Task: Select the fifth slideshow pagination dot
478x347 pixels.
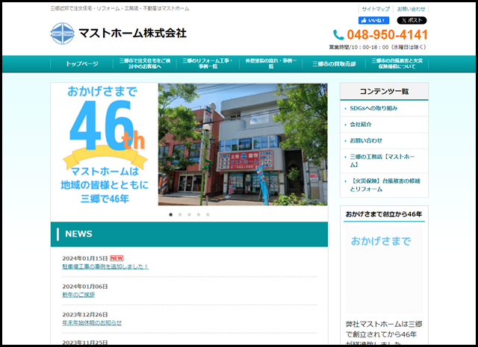Action: pyautogui.click(x=208, y=215)
